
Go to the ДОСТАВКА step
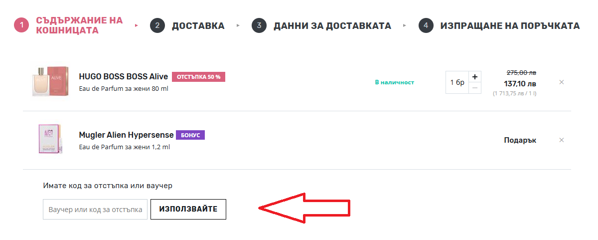[x=198, y=26]
